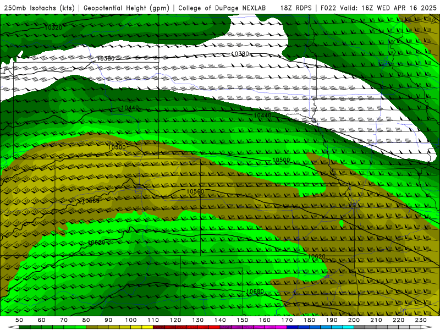Click the 110 kt color bar label
This screenshot has height=330, width=440.
pos(153,320)
